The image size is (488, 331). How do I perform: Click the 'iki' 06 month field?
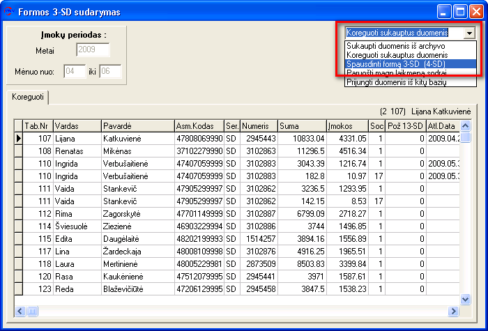coord(110,71)
